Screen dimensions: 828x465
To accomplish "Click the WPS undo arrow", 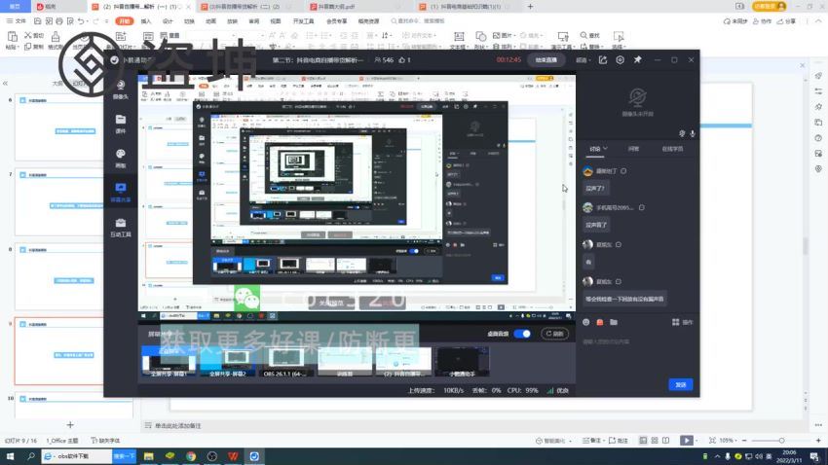I will tap(81, 21).
